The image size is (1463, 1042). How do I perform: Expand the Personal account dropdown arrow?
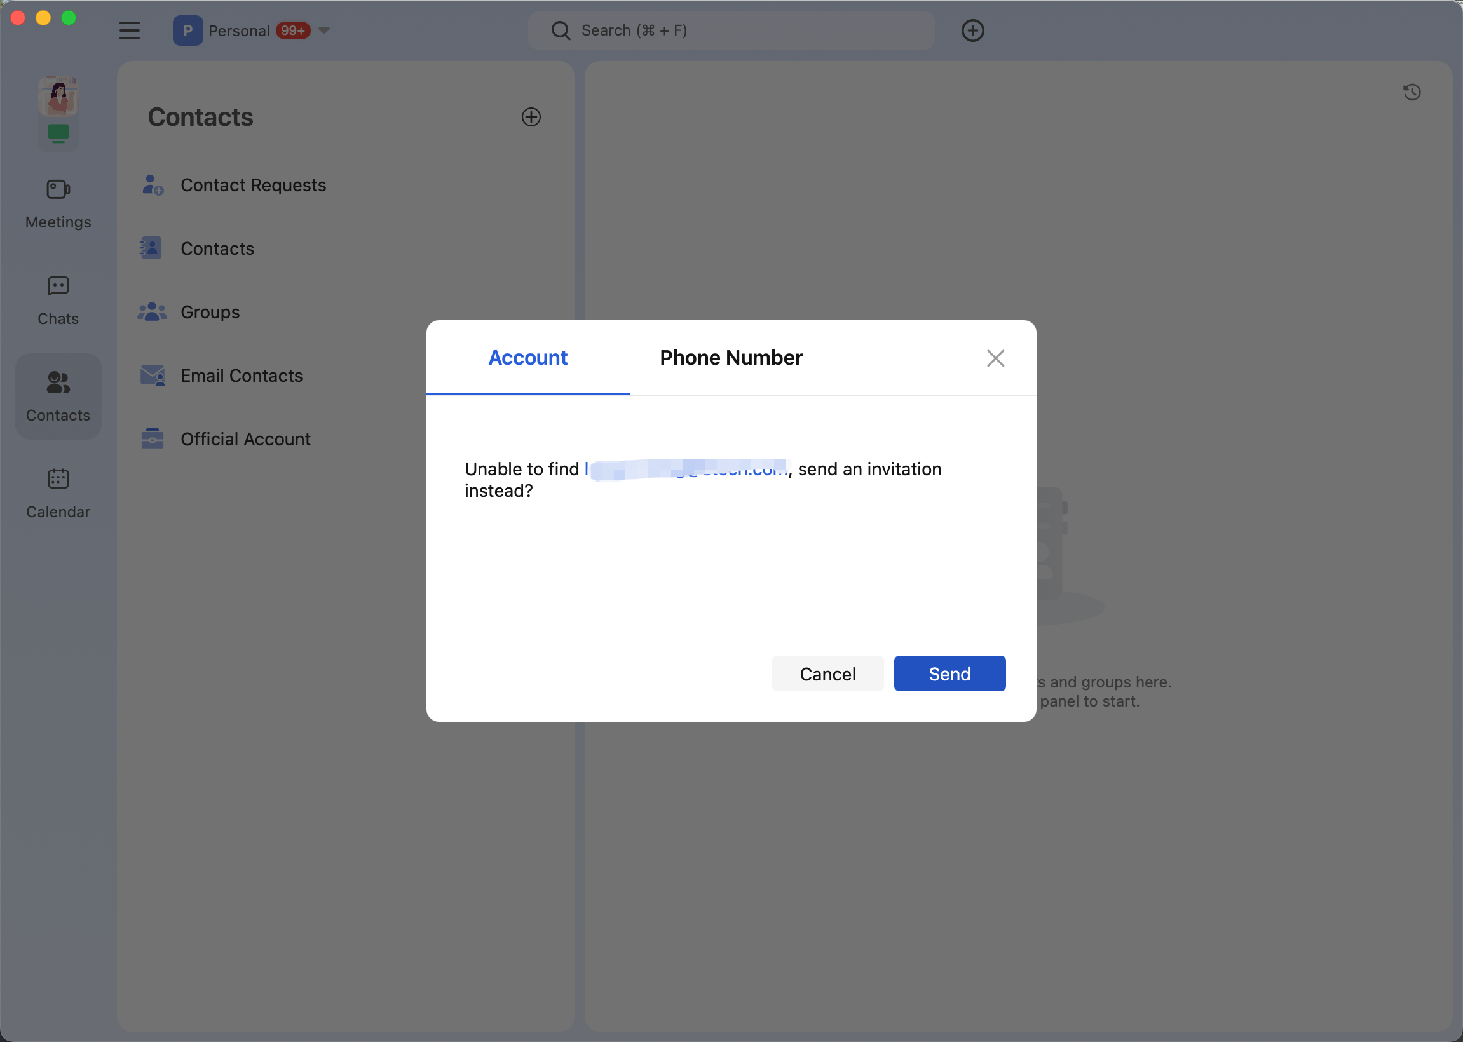click(x=324, y=30)
